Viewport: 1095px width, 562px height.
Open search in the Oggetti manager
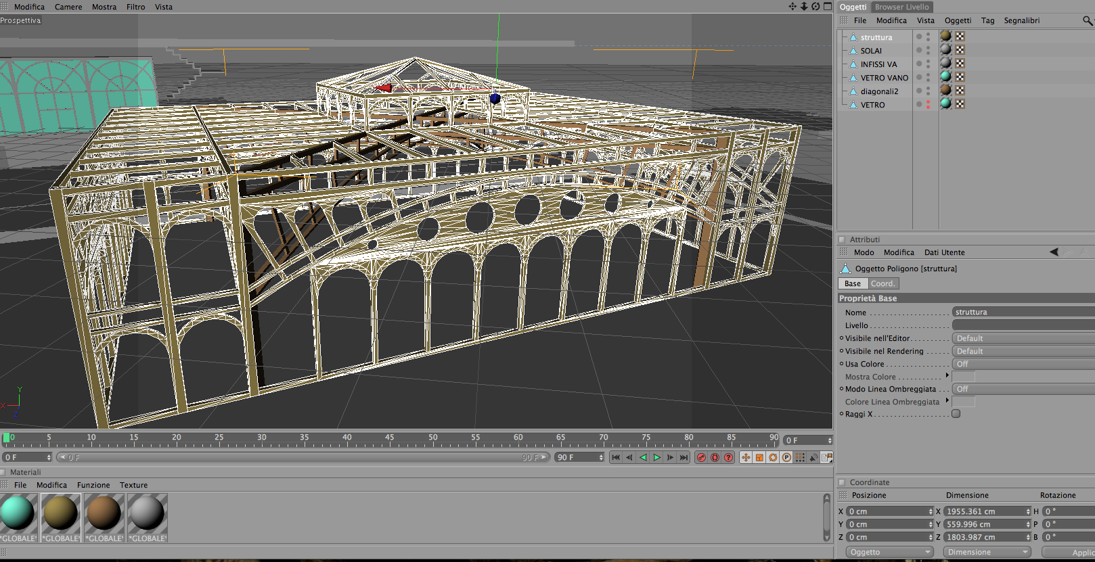coord(1088,21)
